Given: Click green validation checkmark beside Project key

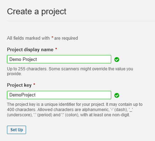Looking at the screenshot, I should click(x=117, y=95).
